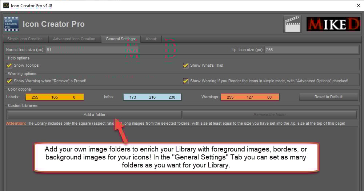
Task: Click the clapperboard icon in header
Action: [292, 24]
